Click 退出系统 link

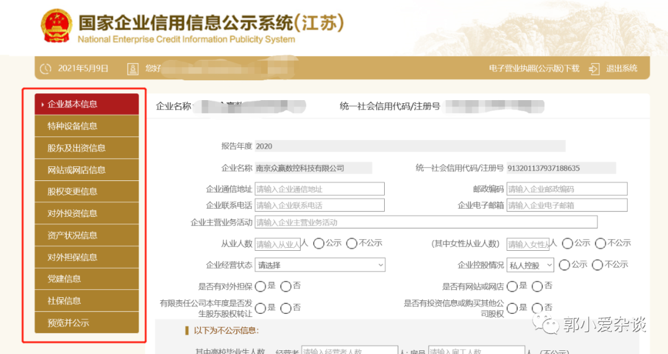(x=622, y=69)
